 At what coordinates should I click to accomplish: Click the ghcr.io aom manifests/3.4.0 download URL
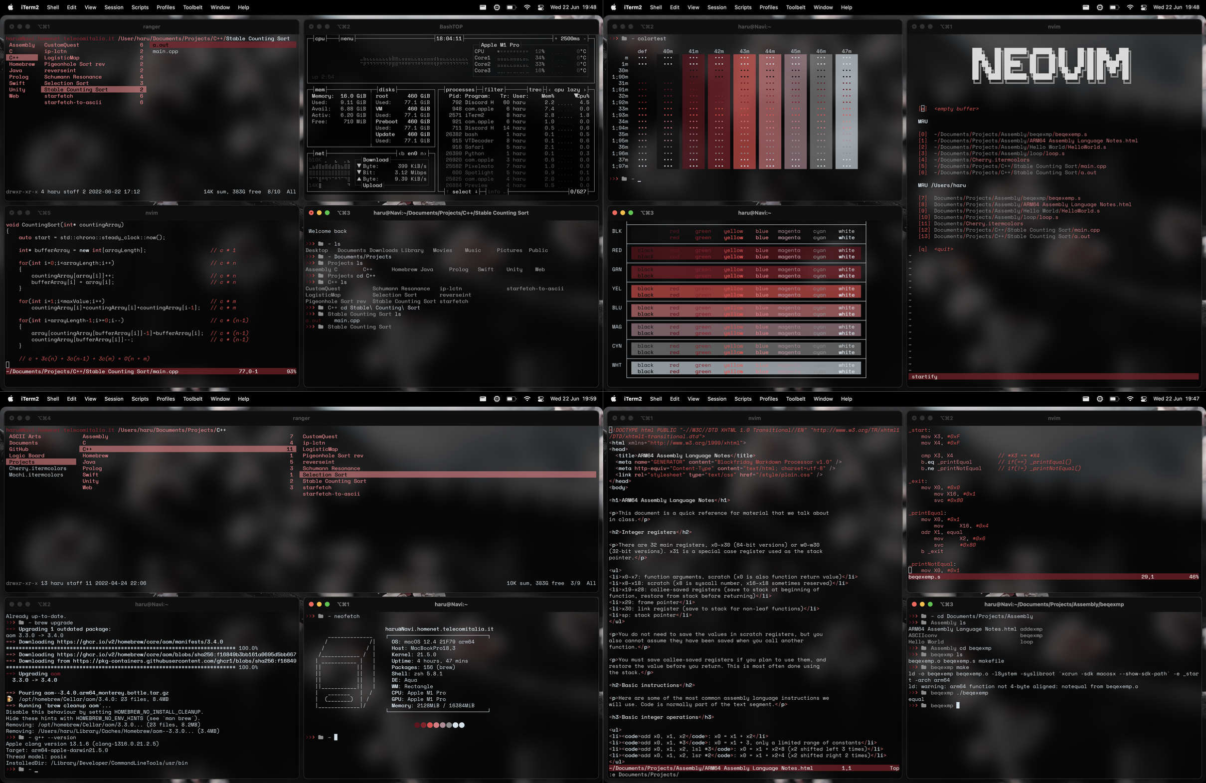pyautogui.click(x=140, y=641)
